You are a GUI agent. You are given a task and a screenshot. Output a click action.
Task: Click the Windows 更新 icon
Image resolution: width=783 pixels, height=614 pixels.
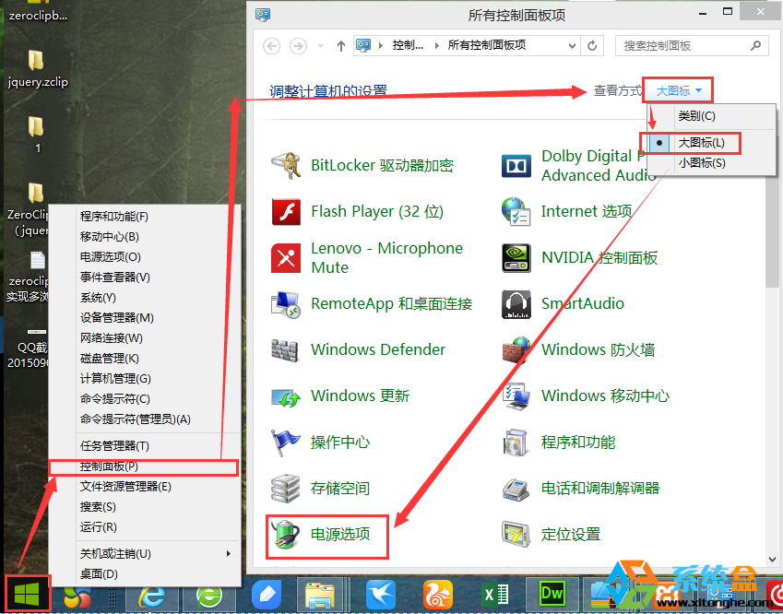286,396
